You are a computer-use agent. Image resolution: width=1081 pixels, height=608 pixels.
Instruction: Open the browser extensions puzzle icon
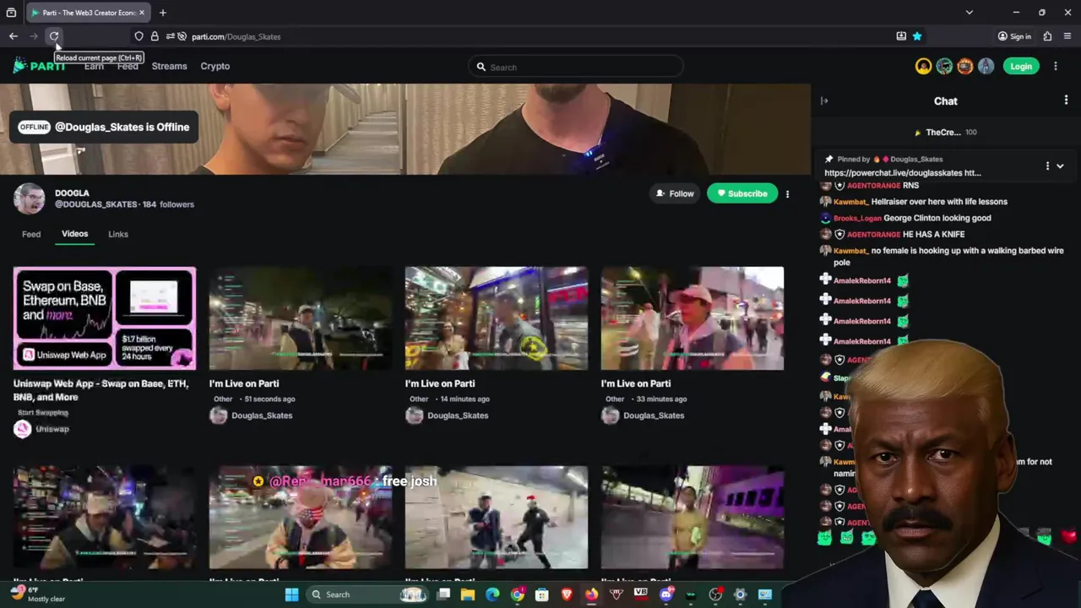pyautogui.click(x=1047, y=36)
